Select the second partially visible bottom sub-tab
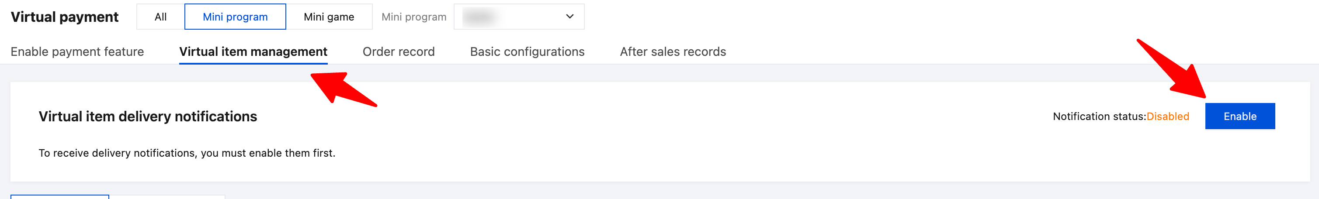Viewport: 1319px width, 199px height. pos(167,197)
